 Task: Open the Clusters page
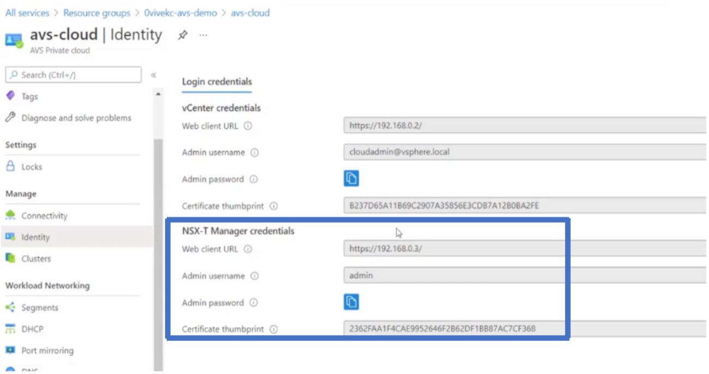(36, 259)
